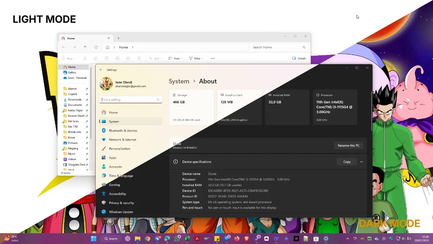The height and width of the screenshot is (244, 433).
Task: Go up one folder level in File Explorer
Action: [85, 47]
